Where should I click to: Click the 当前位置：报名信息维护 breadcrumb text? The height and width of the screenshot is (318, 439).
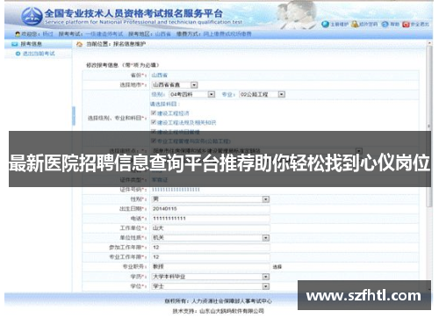click(x=116, y=44)
